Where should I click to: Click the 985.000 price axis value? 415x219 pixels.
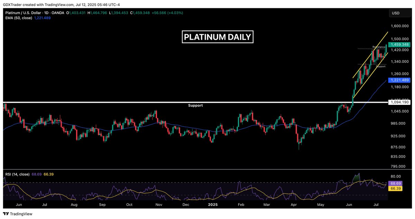coord(399,123)
